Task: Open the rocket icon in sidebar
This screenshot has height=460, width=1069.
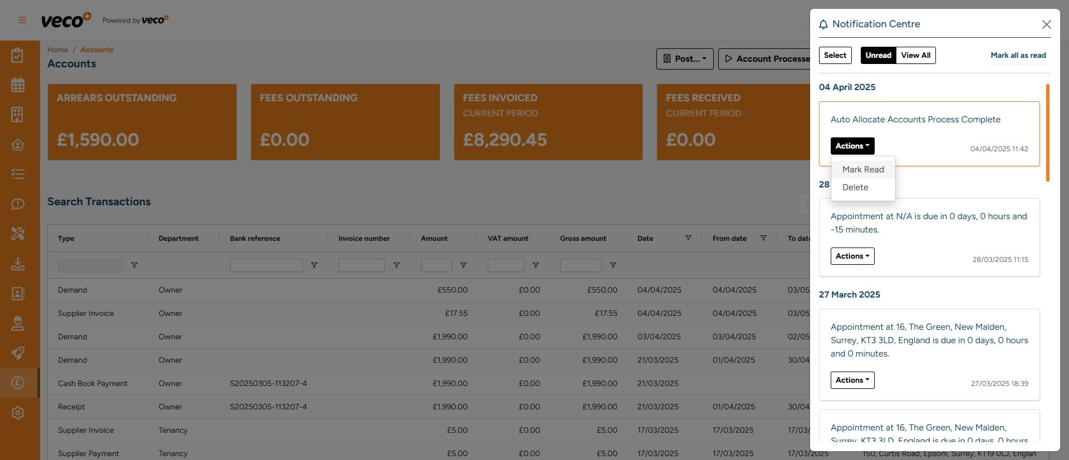Action: pyautogui.click(x=18, y=353)
